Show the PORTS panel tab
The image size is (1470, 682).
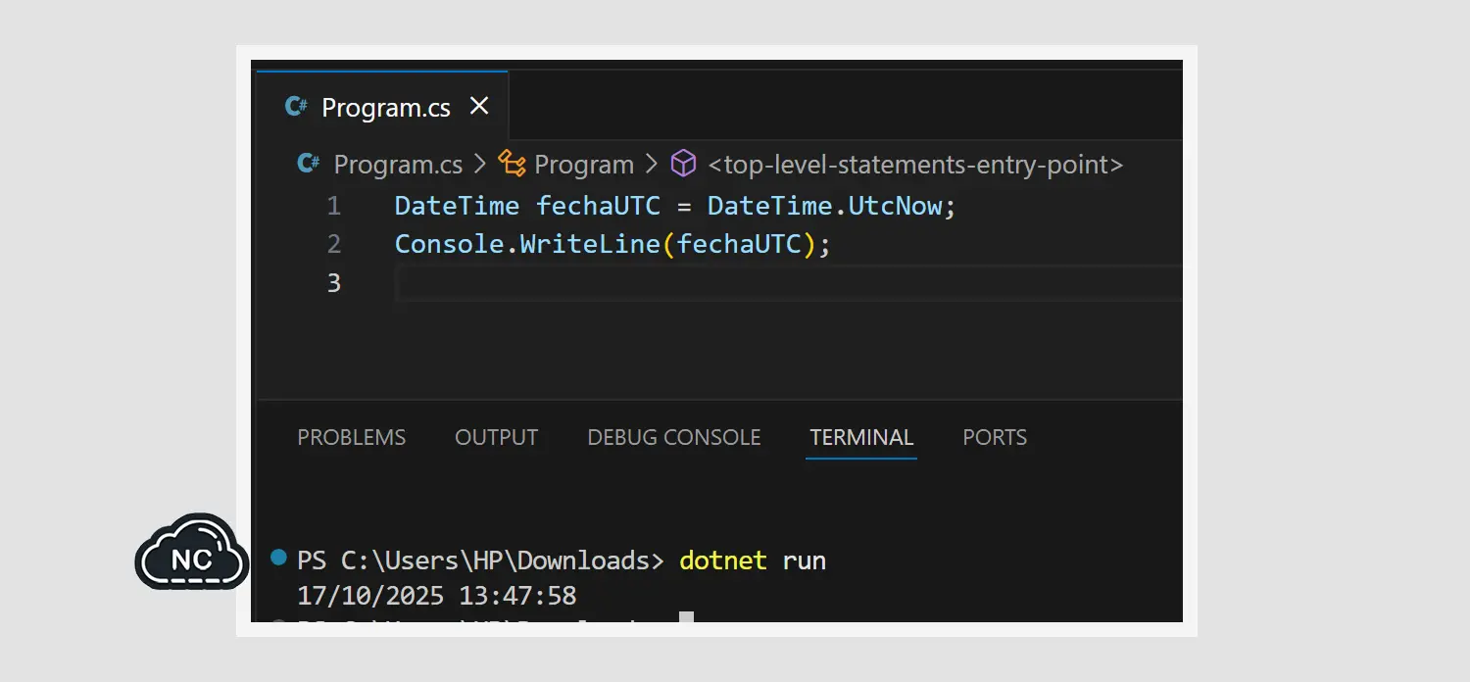[x=995, y=437]
